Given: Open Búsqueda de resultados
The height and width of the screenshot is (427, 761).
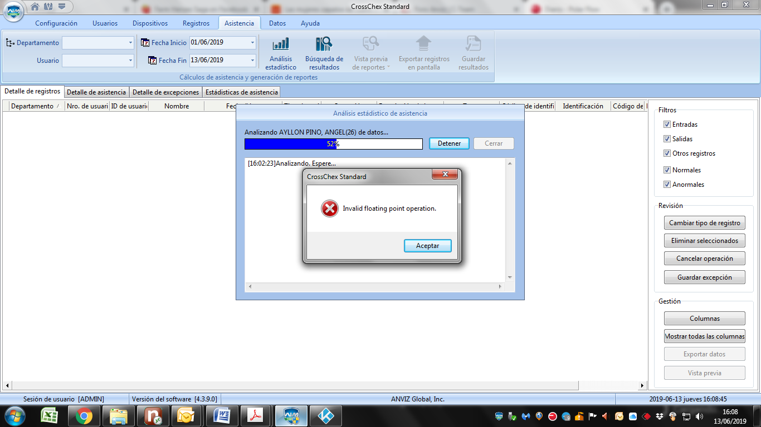Looking at the screenshot, I should click(x=324, y=54).
